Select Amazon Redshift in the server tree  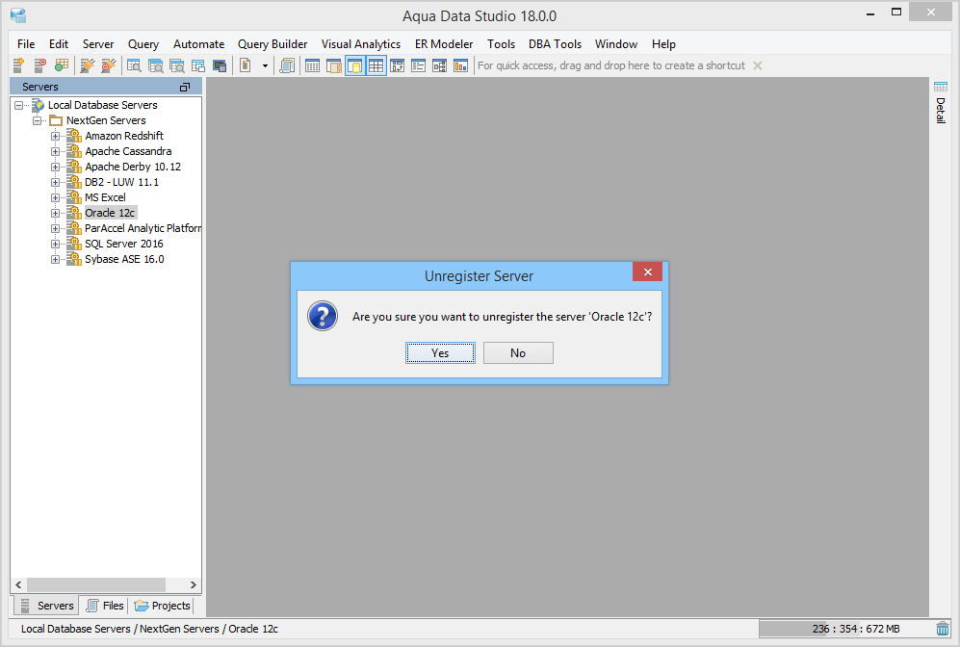point(124,136)
